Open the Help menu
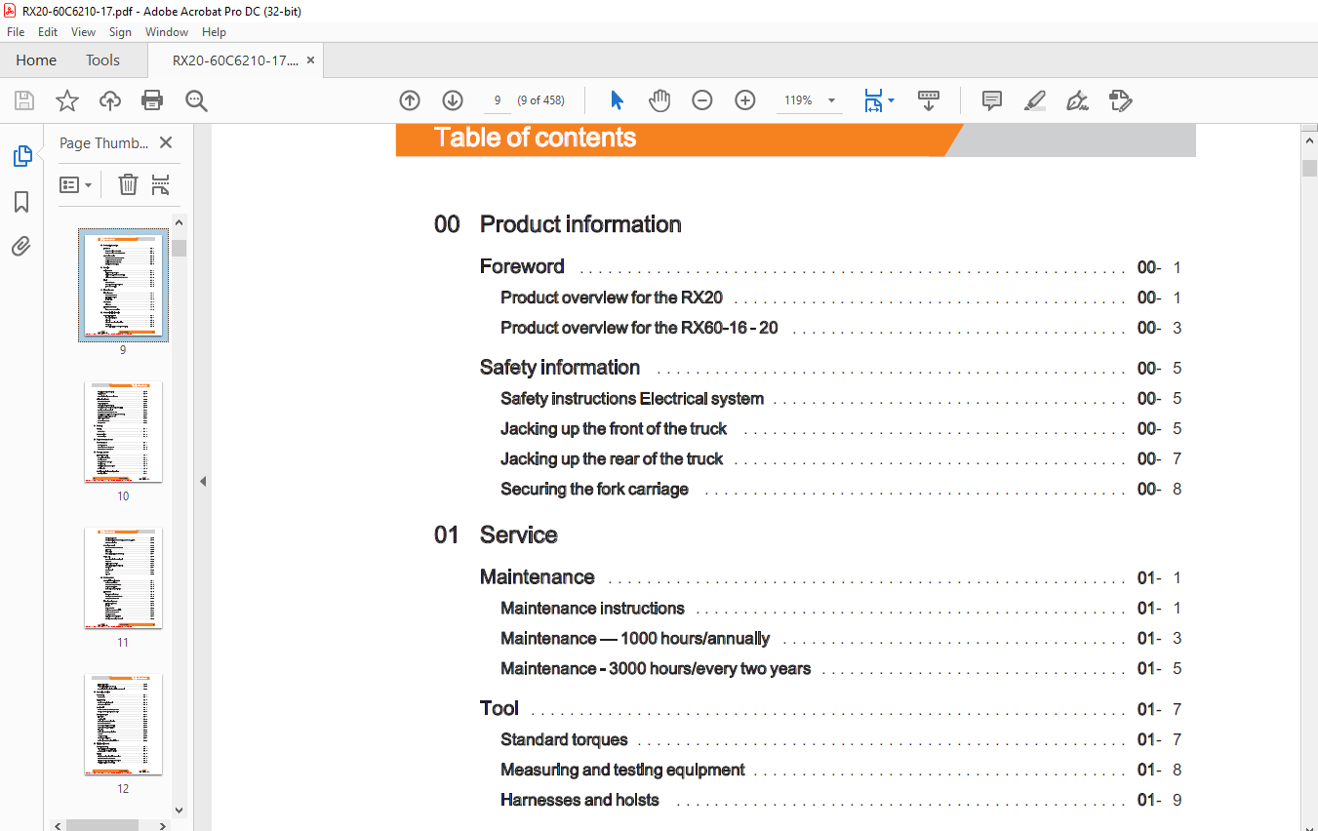Viewport: 1318px width, 831px height. click(x=214, y=32)
